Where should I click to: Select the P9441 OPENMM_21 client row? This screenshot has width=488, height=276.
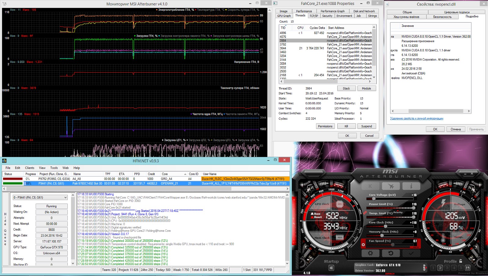tap(146, 183)
